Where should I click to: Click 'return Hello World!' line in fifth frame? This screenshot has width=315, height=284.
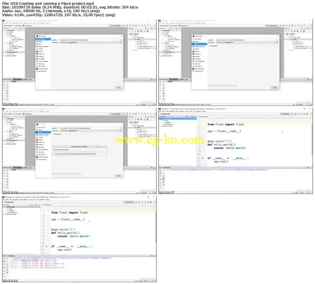point(74,236)
